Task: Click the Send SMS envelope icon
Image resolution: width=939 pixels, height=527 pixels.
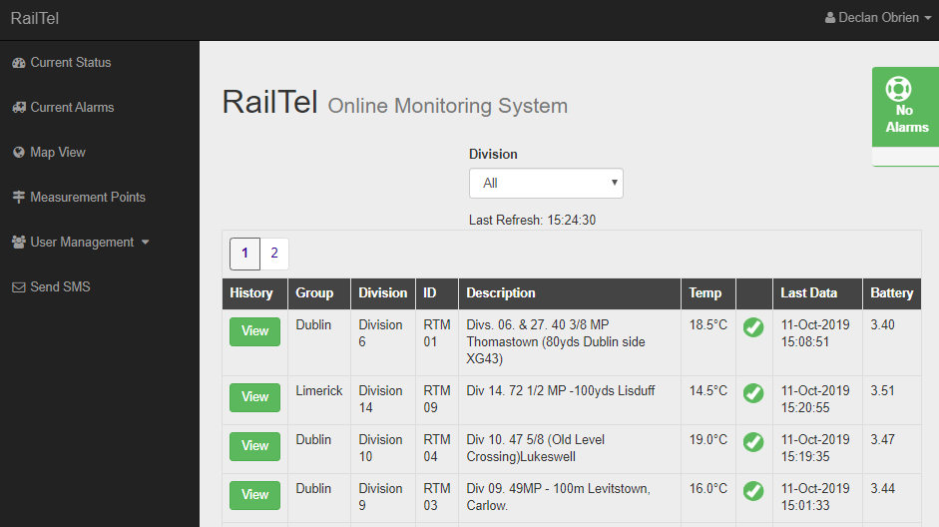Action: tap(18, 287)
